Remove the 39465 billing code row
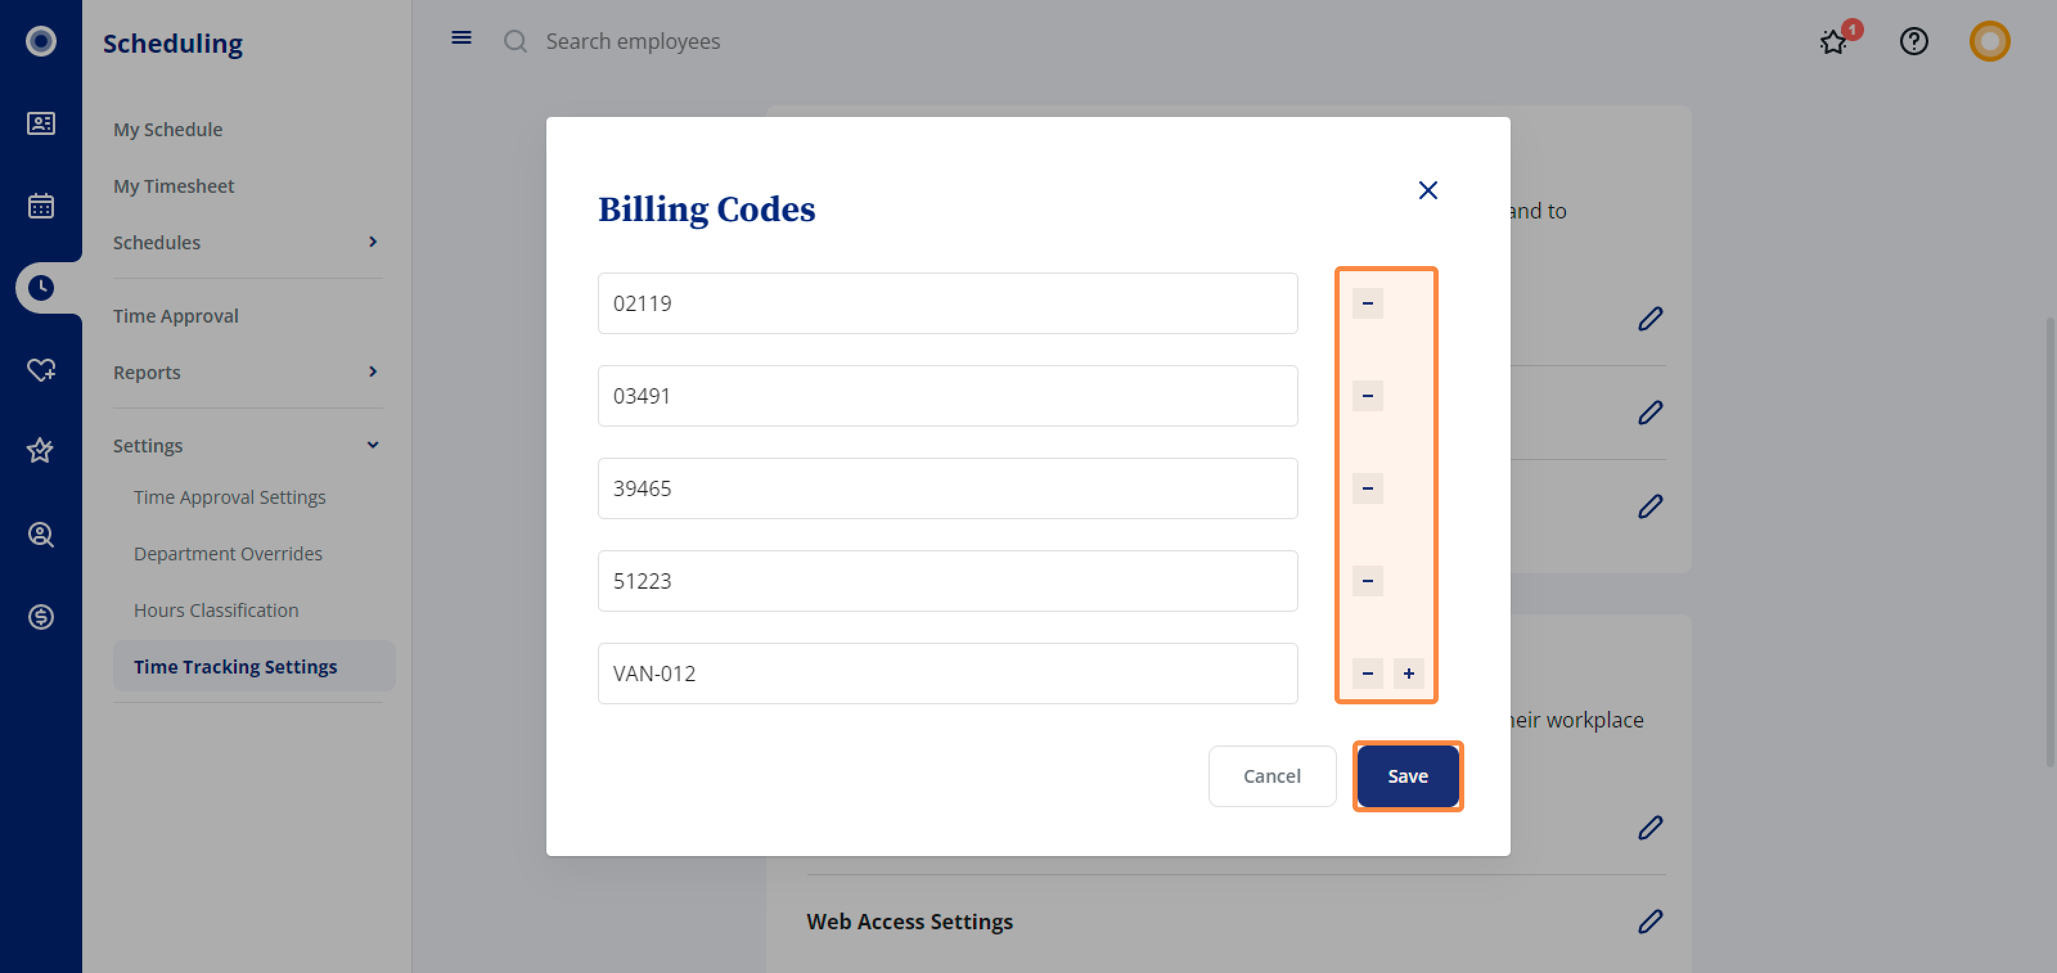 [1367, 488]
